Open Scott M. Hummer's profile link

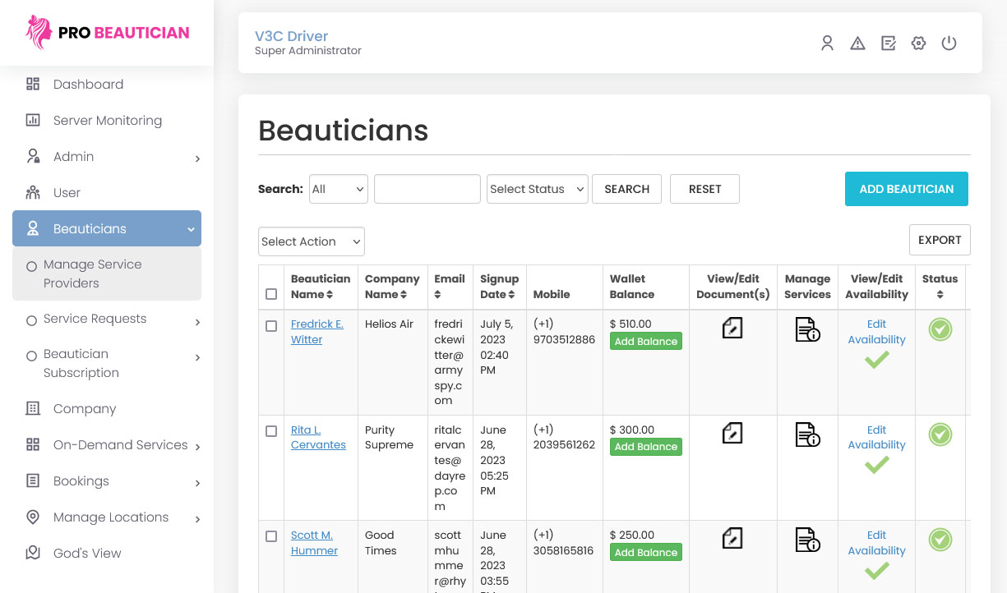pos(314,543)
